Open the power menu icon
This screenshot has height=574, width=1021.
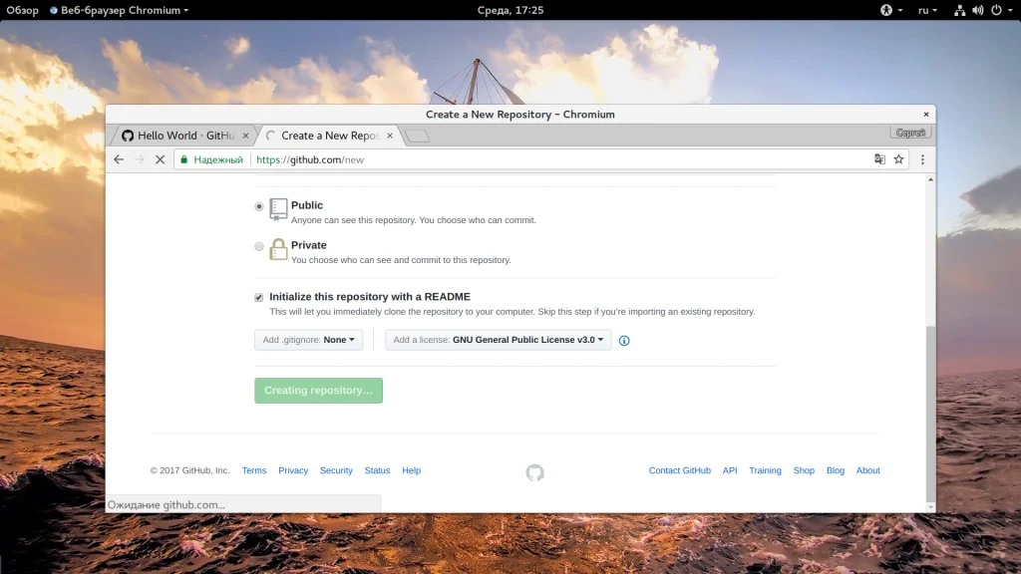coord(996,10)
